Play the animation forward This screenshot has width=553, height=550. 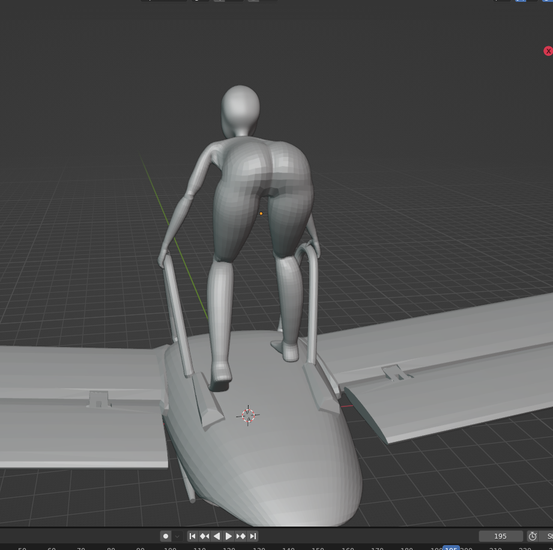229,536
